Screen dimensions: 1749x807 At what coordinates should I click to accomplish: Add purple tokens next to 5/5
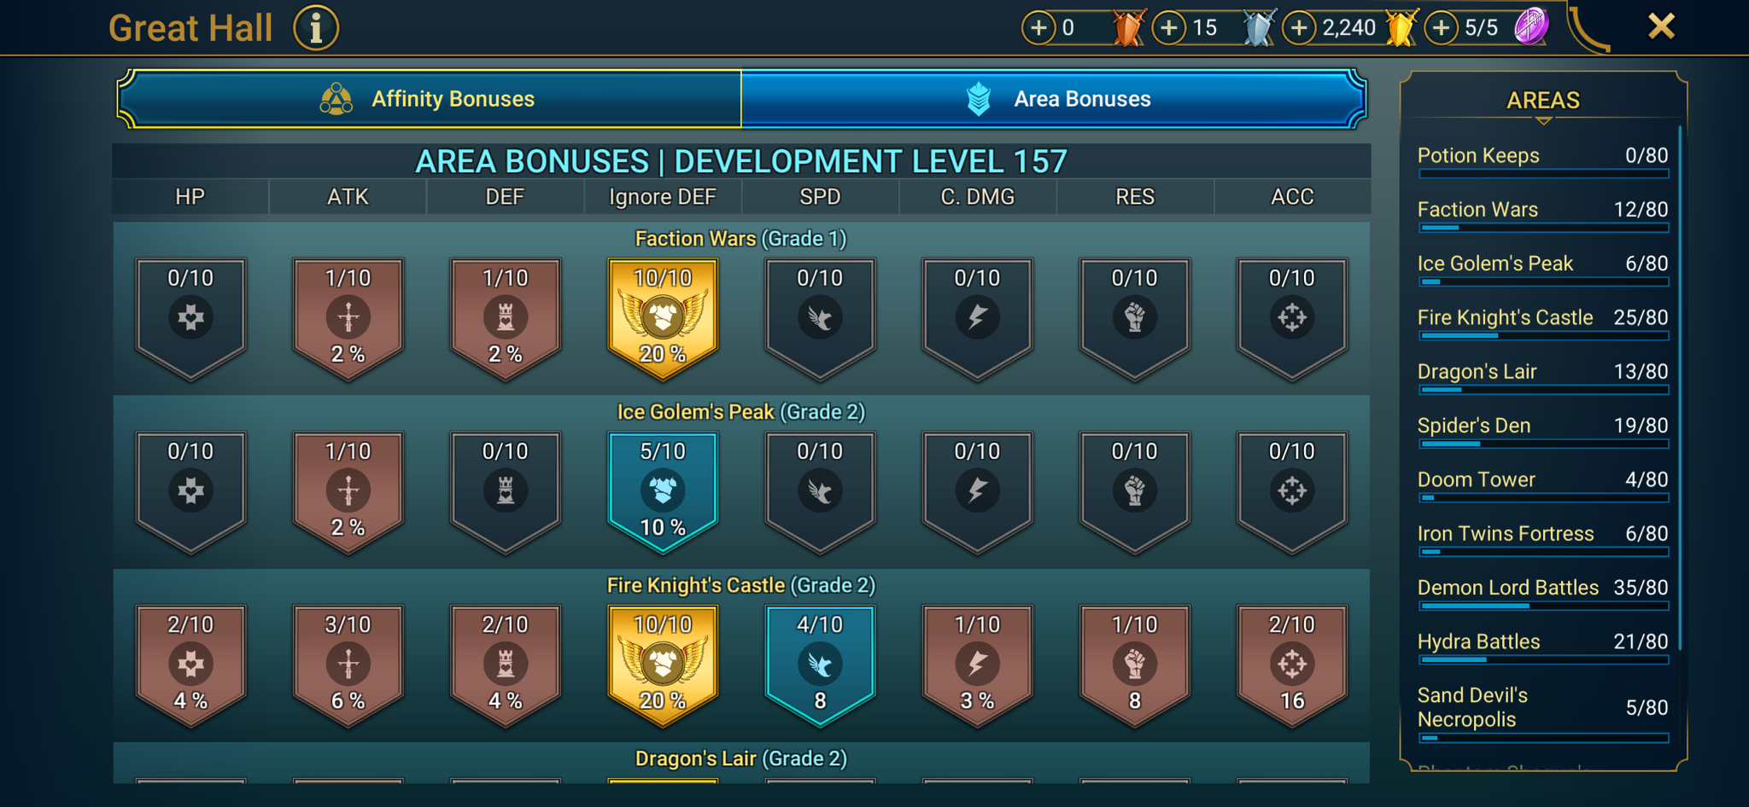coord(1442,28)
